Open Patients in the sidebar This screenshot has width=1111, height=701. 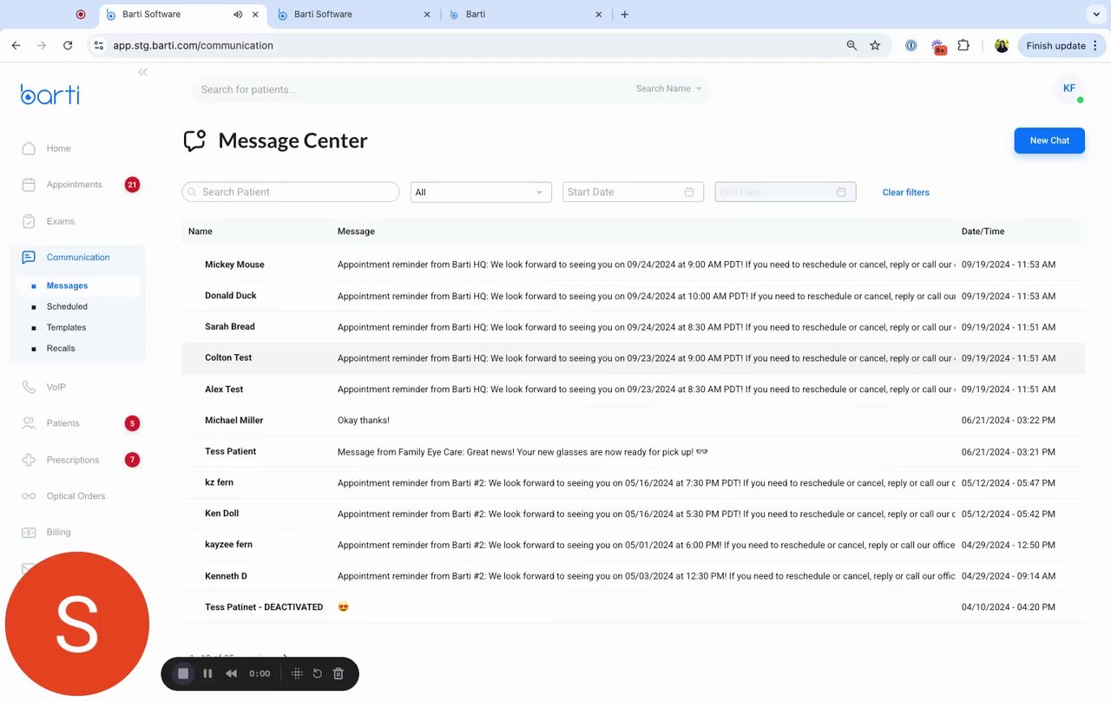pyautogui.click(x=62, y=423)
